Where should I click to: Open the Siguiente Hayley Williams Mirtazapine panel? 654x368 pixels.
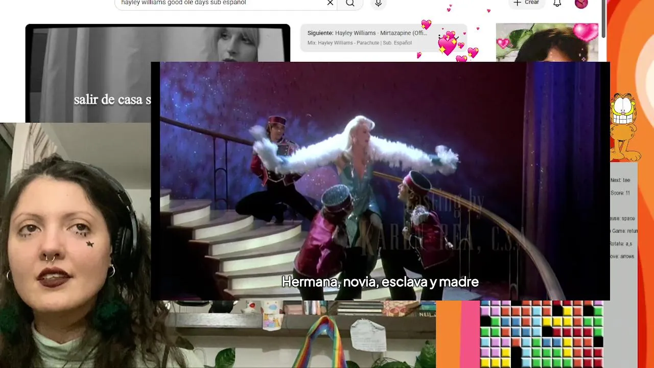coord(383,37)
